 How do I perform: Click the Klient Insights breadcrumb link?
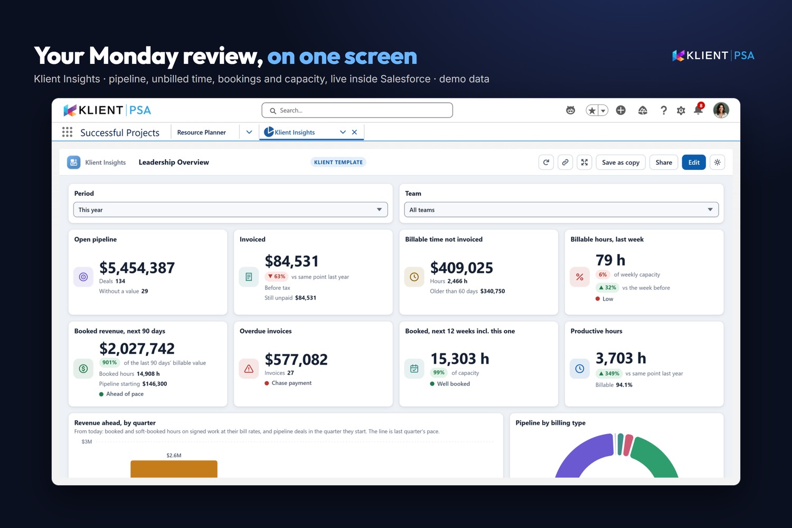(x=106, y=163)
